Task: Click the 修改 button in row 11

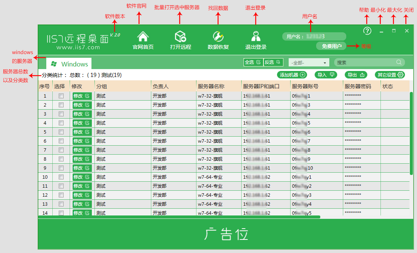Action: click(82, 186)
